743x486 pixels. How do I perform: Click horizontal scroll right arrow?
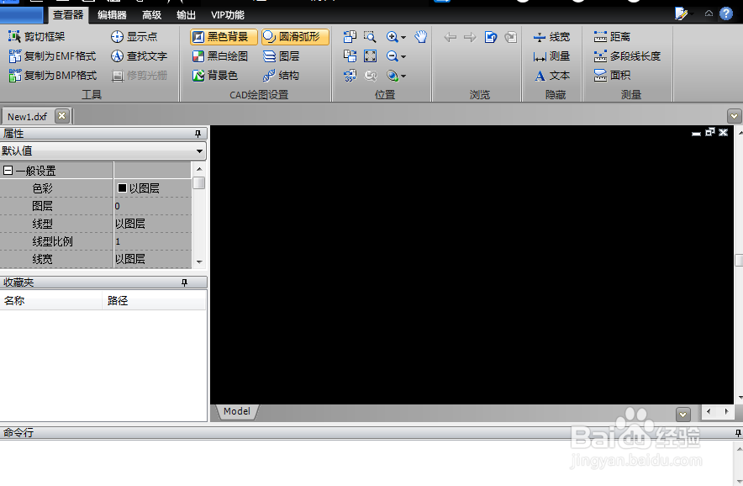pos(726,411)
